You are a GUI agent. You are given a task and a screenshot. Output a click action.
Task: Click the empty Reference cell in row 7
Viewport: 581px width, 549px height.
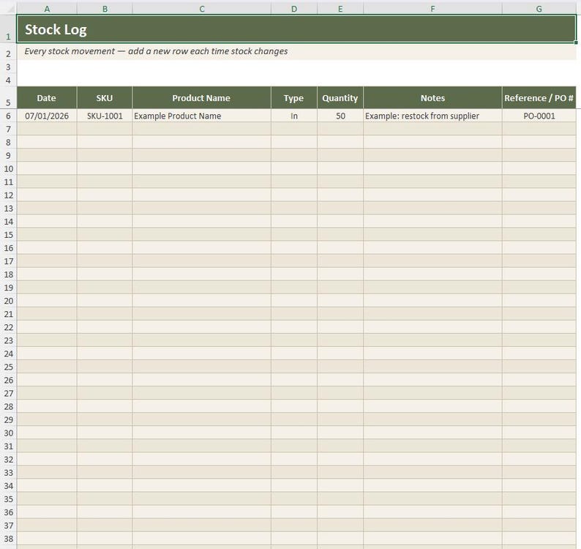539,129
